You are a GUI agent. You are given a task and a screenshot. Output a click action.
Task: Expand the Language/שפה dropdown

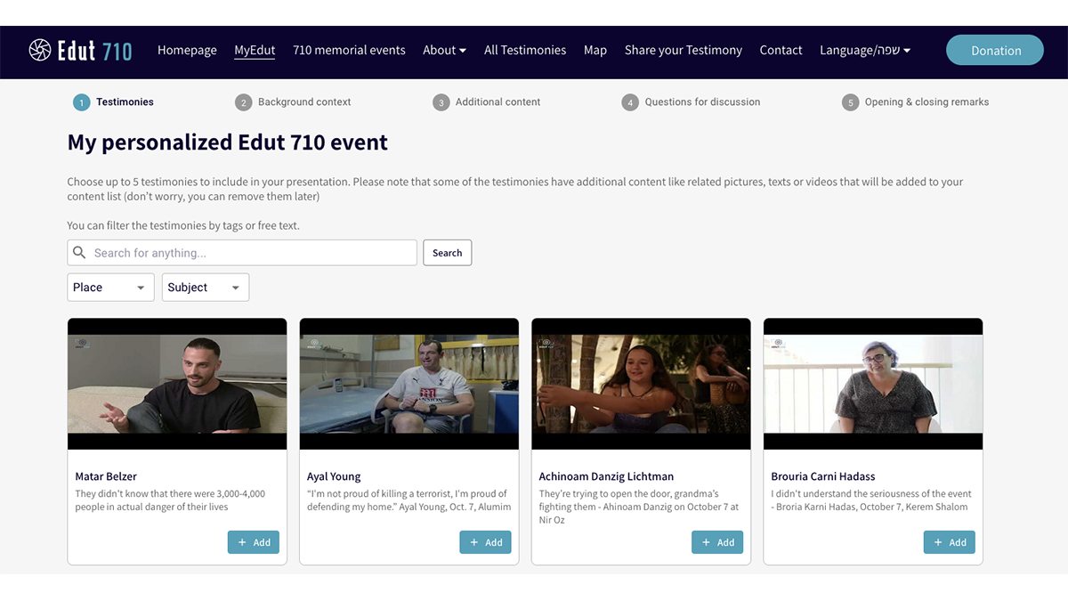865,50
